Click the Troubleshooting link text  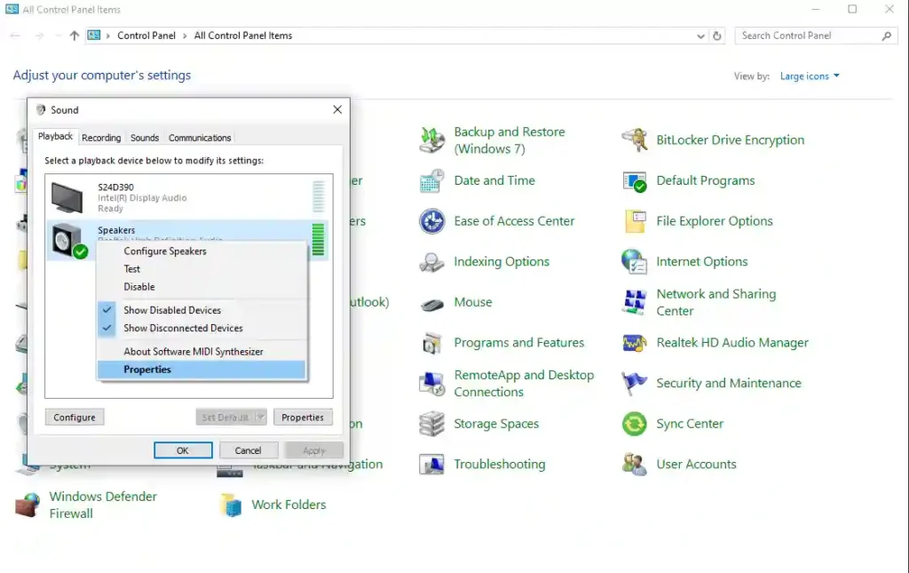[500, 465]
